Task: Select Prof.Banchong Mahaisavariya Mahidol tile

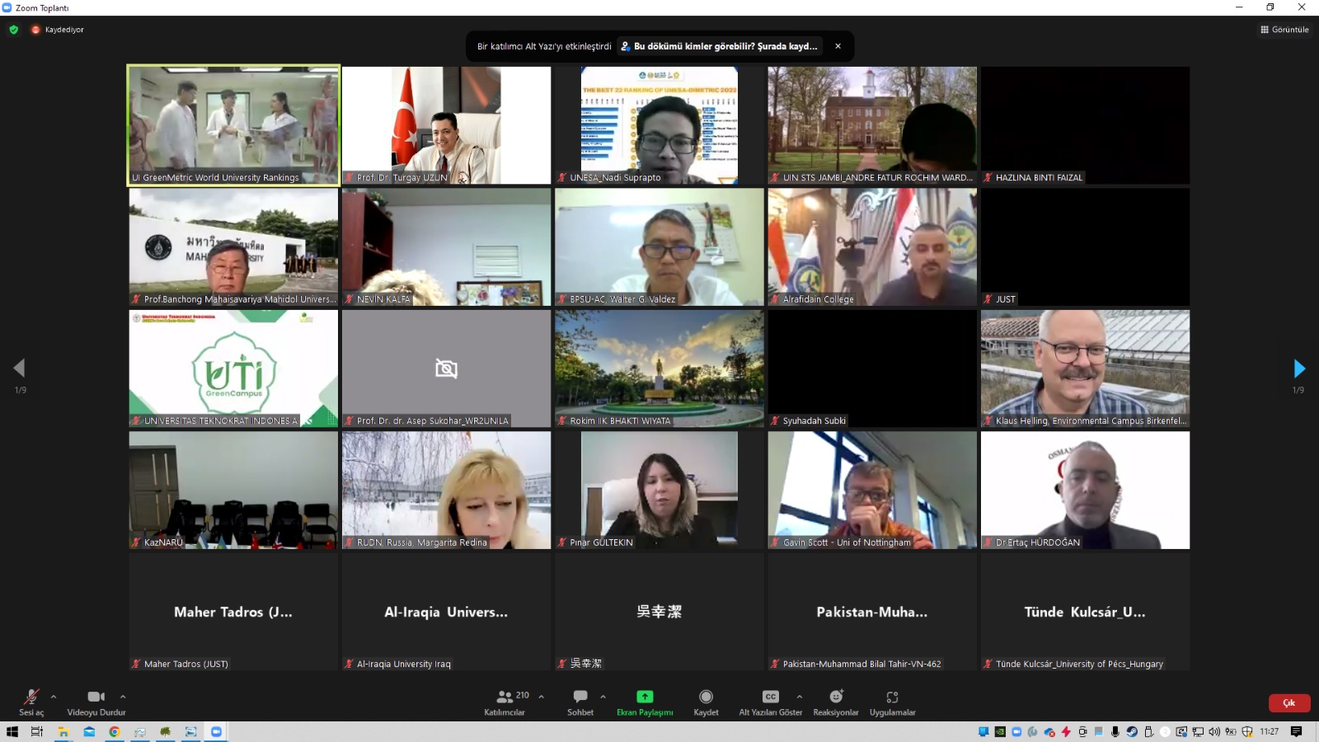Action: pyautogui.click(x=233, y=247)
